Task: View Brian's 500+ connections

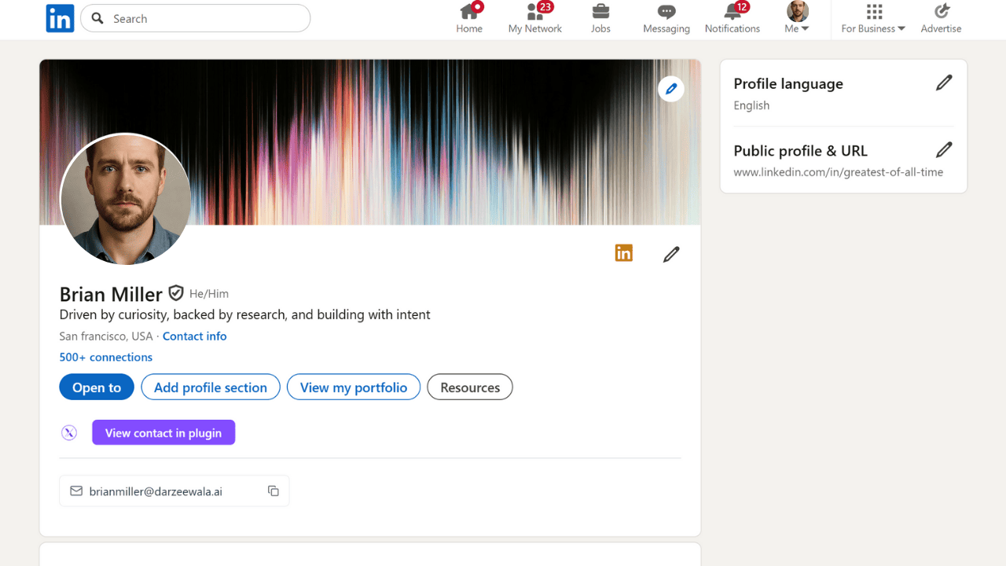Action: pyautogui.click(x=105, y=356)
